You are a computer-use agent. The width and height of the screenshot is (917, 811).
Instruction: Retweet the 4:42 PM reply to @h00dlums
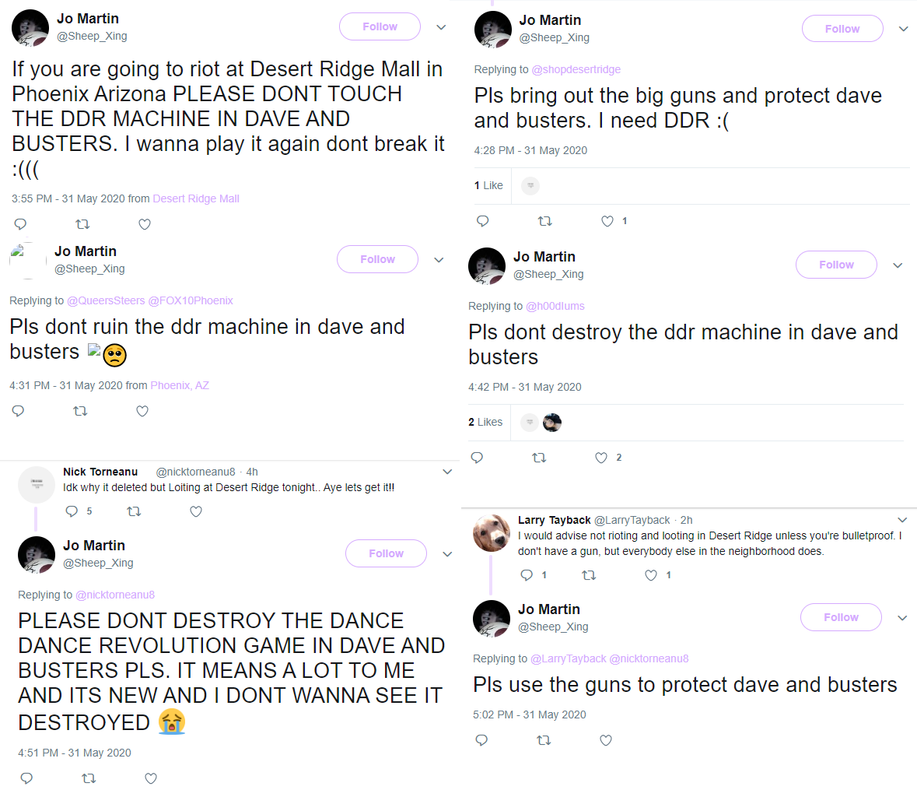[x=539, y=458]
